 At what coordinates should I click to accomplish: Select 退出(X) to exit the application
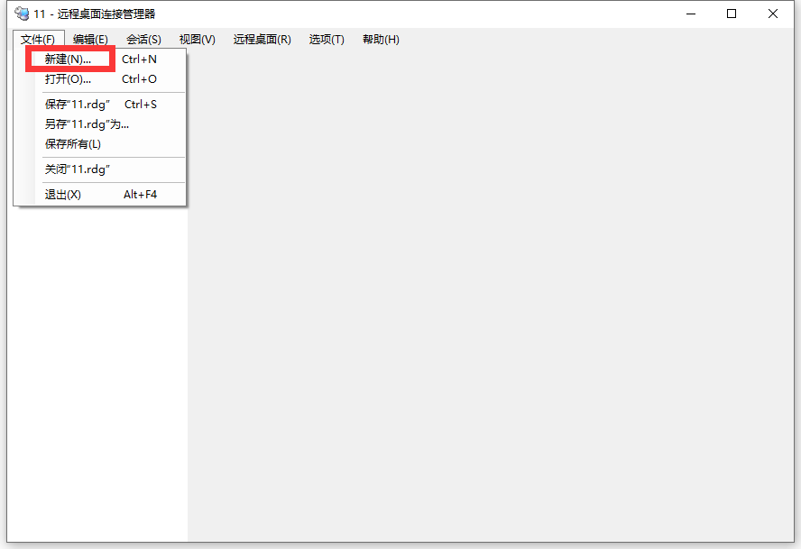[61, 194]
